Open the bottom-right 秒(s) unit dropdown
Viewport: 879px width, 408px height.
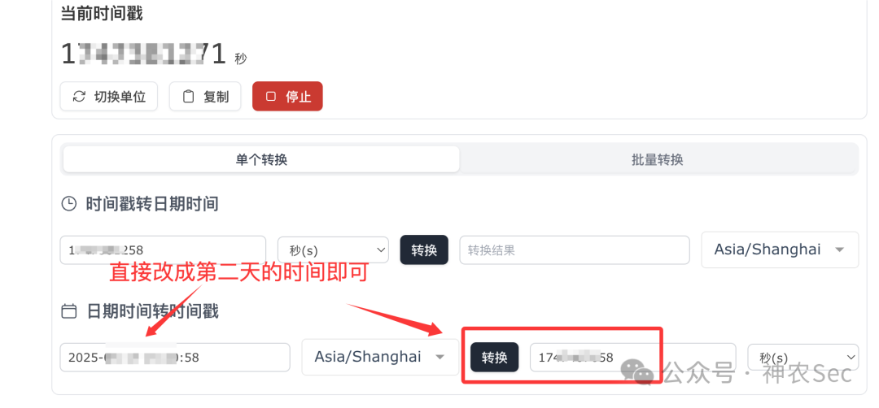(x=802, y=357)
